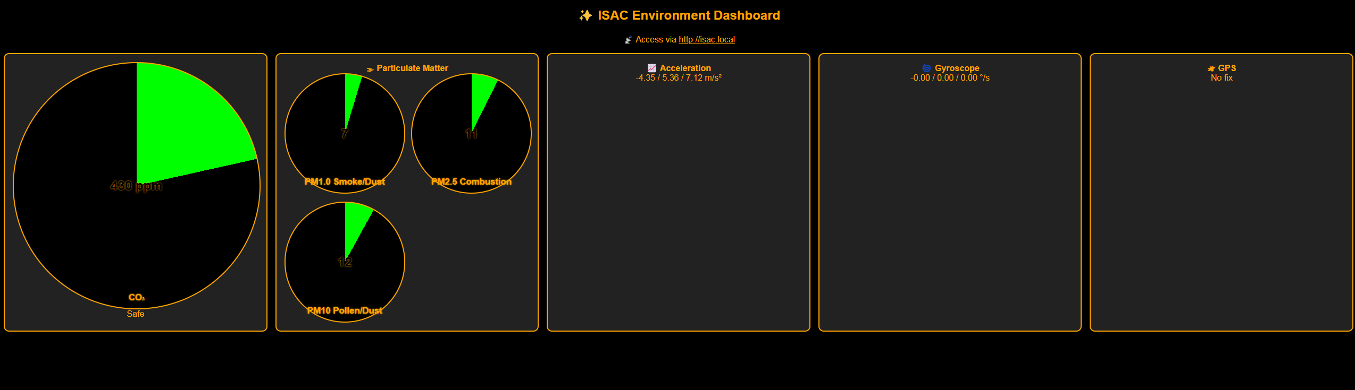Click the 'Safe' status under CO₂
This screenshot has width=1355, height=390.
136,314
